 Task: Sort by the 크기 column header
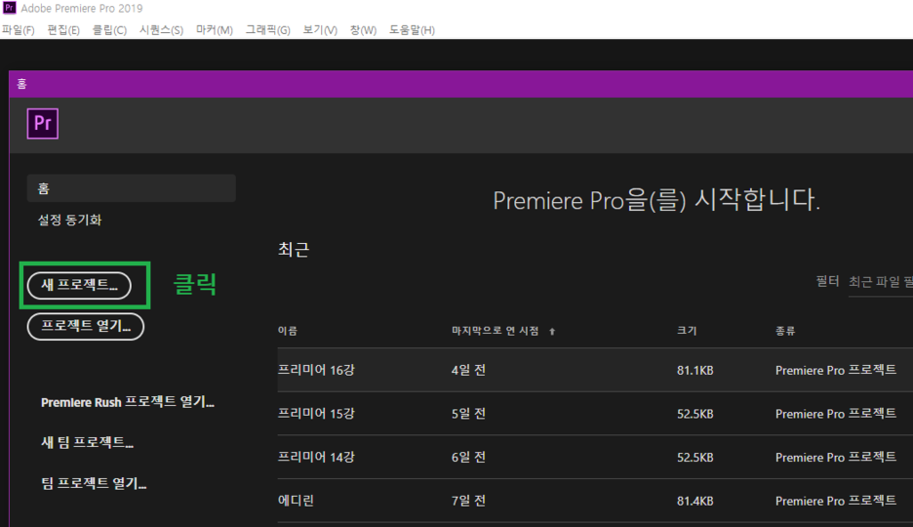[x=687, y=331]
